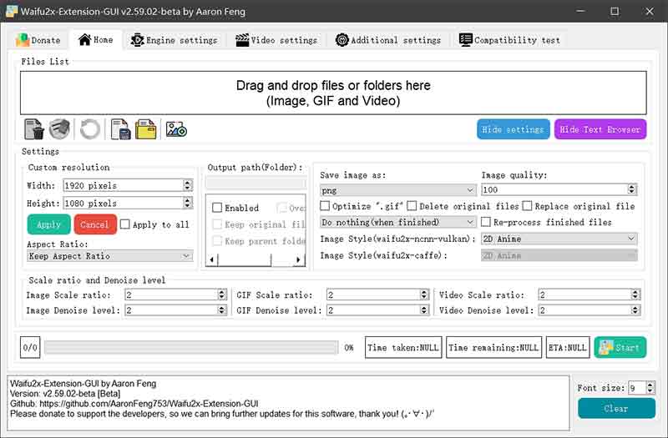Click the green Apply button
This screenshot has height=438, width=668.
[x=49, y=224]
